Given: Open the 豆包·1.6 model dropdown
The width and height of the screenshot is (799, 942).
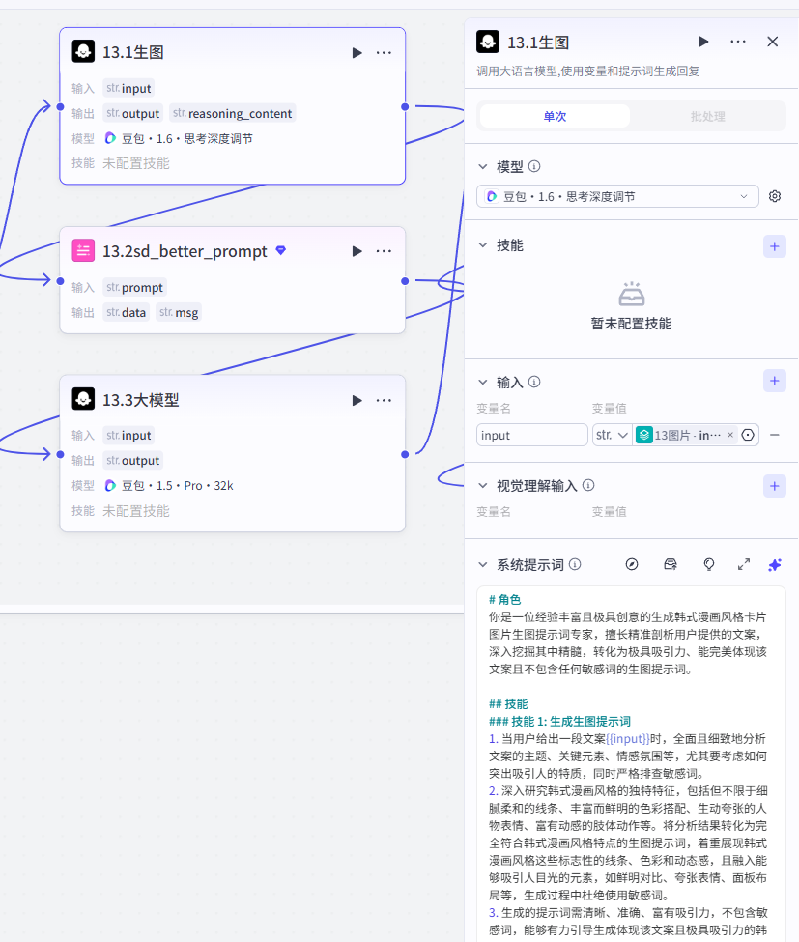Looking at the screenshot, I should [x=617, y=196].
